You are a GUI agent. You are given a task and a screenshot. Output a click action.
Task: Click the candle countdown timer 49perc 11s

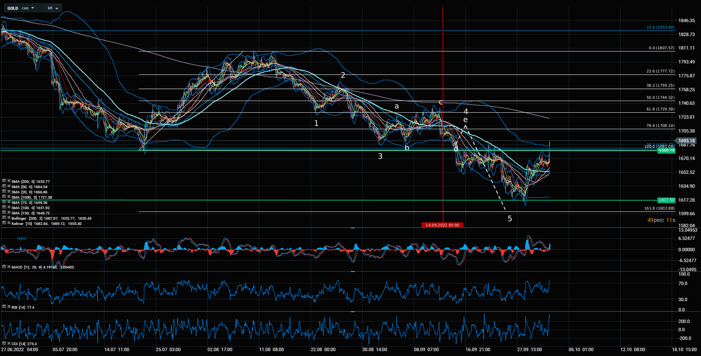pos(661,220)
